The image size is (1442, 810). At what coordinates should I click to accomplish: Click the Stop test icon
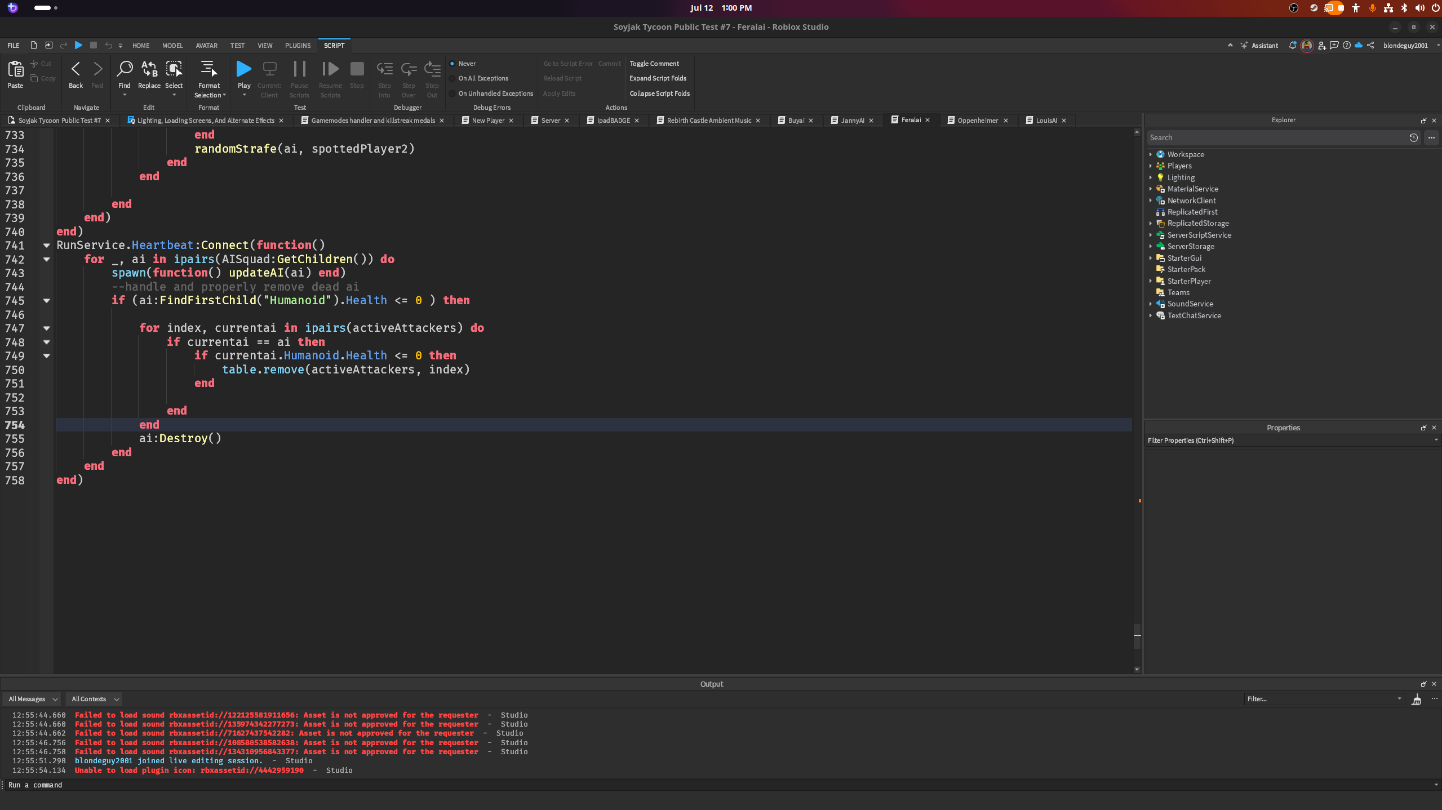pyautogui.click(x=357, y=69)
